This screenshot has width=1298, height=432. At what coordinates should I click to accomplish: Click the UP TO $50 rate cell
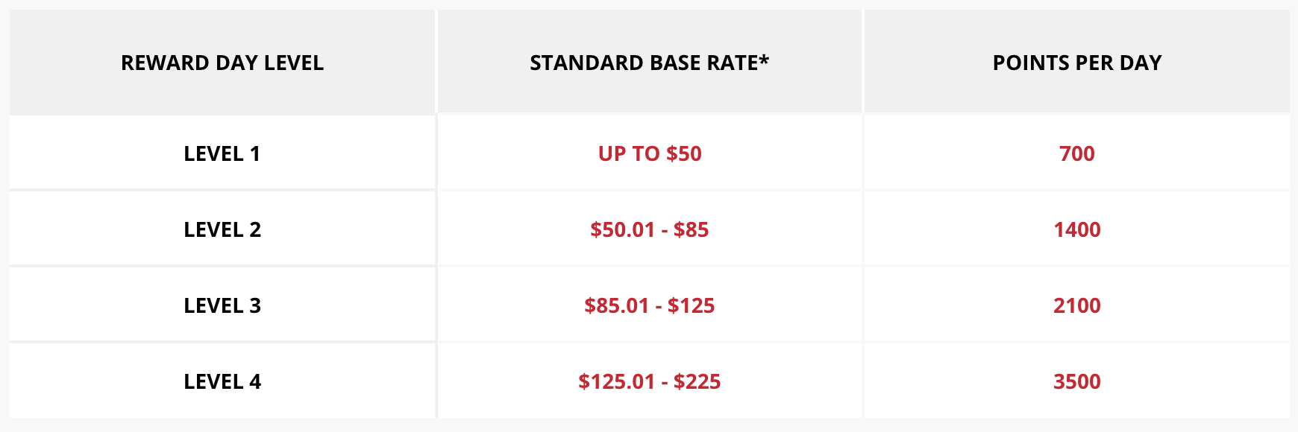click(650, 153)
